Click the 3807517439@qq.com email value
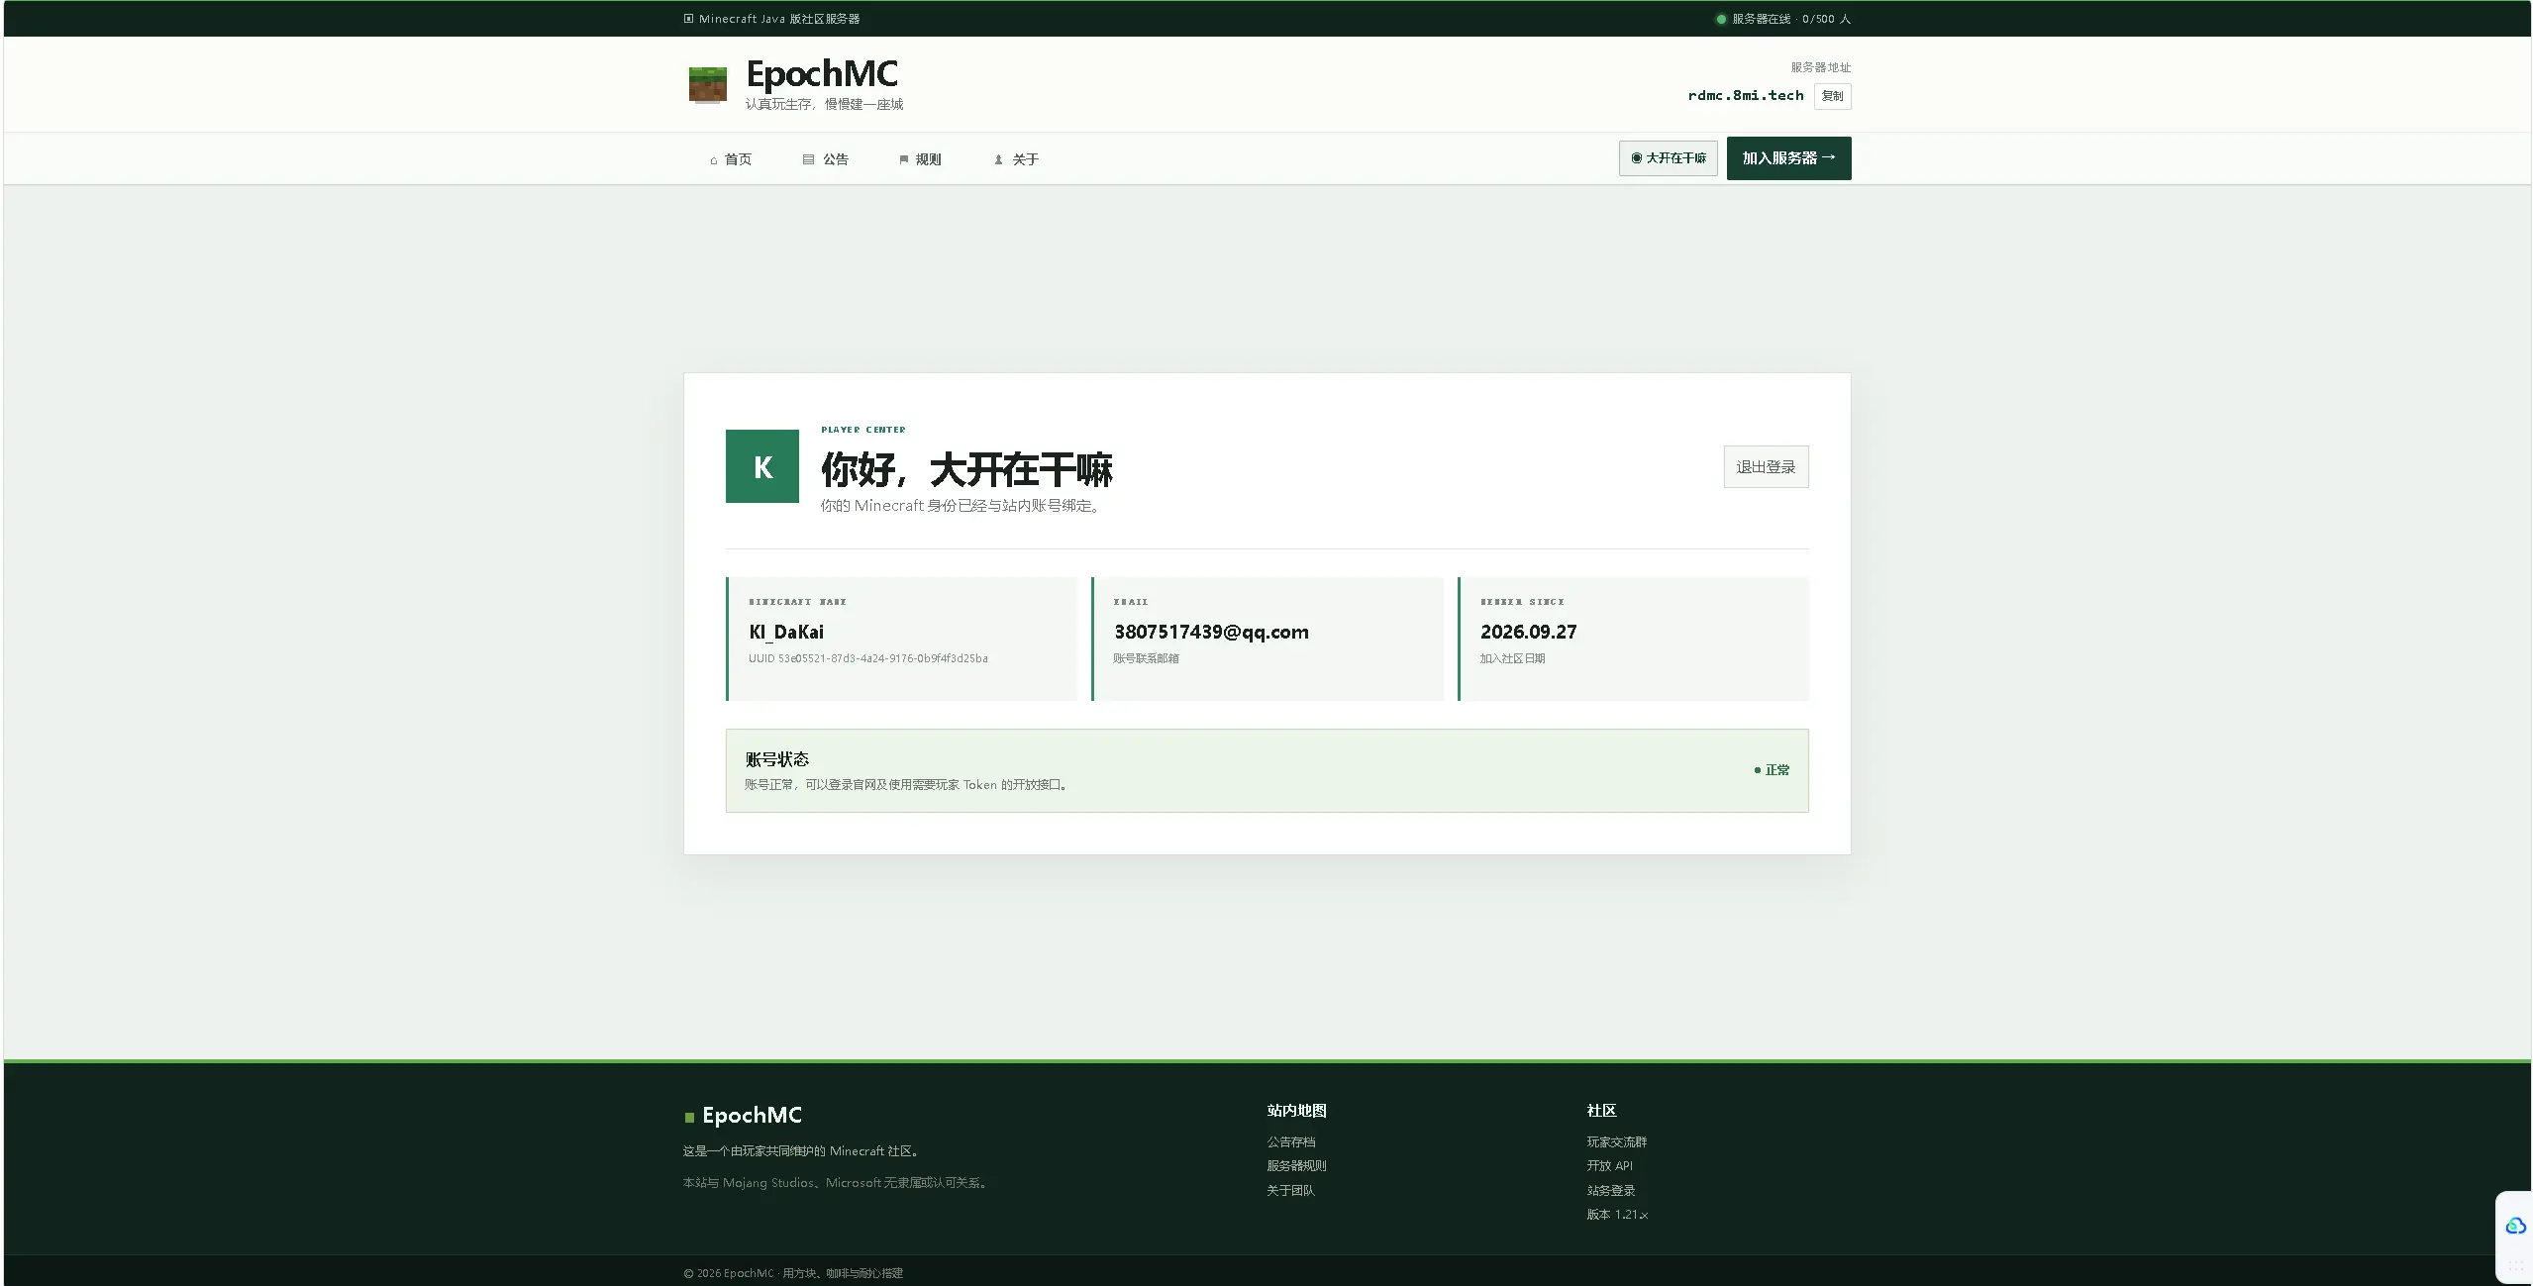Viewport: 2533px width, 1286px height. click(x=1211, y=632)
